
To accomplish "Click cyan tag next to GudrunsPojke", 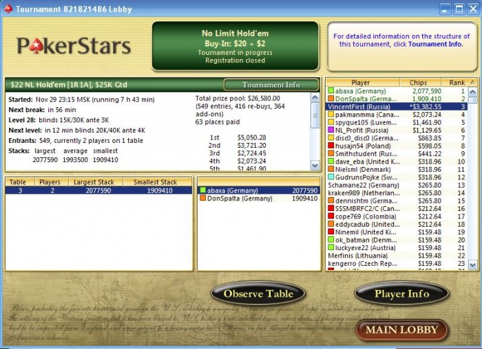I will point(331,177).
